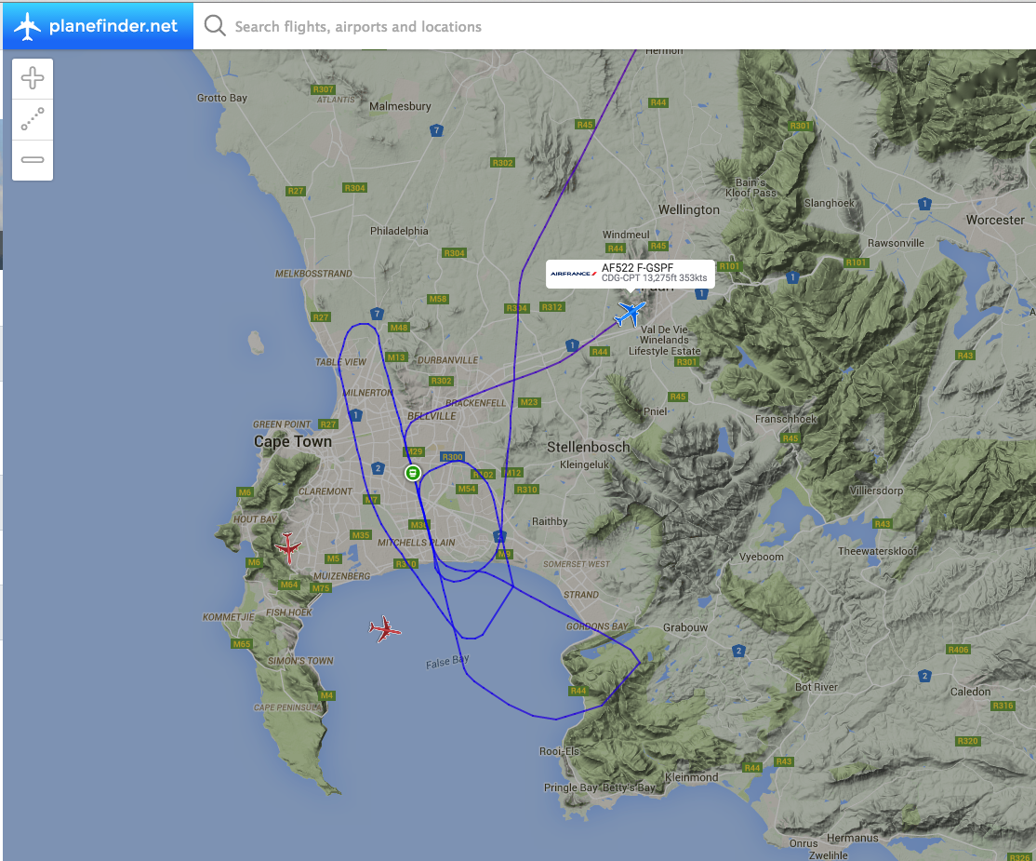The height and width of the screenshot is (861, 1036).
Task: Click the N7 shield near Melkbosstrand
Action: pyautogui.click(x=378, y=314)
